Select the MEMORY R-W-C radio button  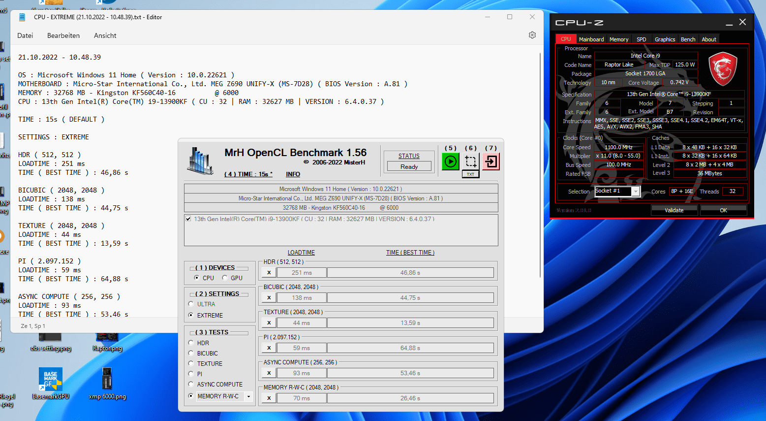(x=191, y=396)
